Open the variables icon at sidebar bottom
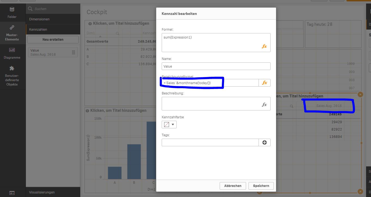371x197 pixels. [x=12, y=193]
